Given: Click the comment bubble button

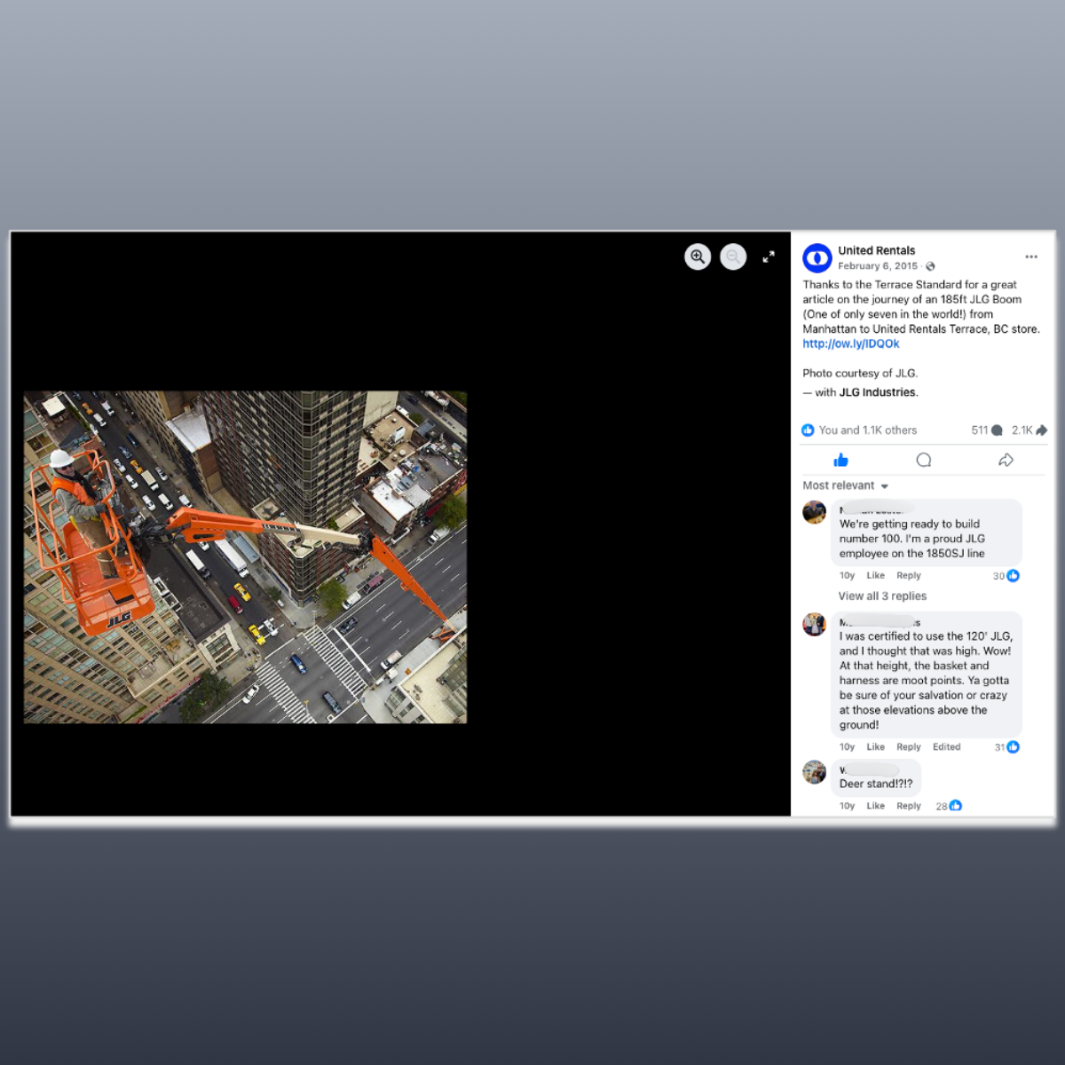Looking at the screenshot, I should pos(923,460).
